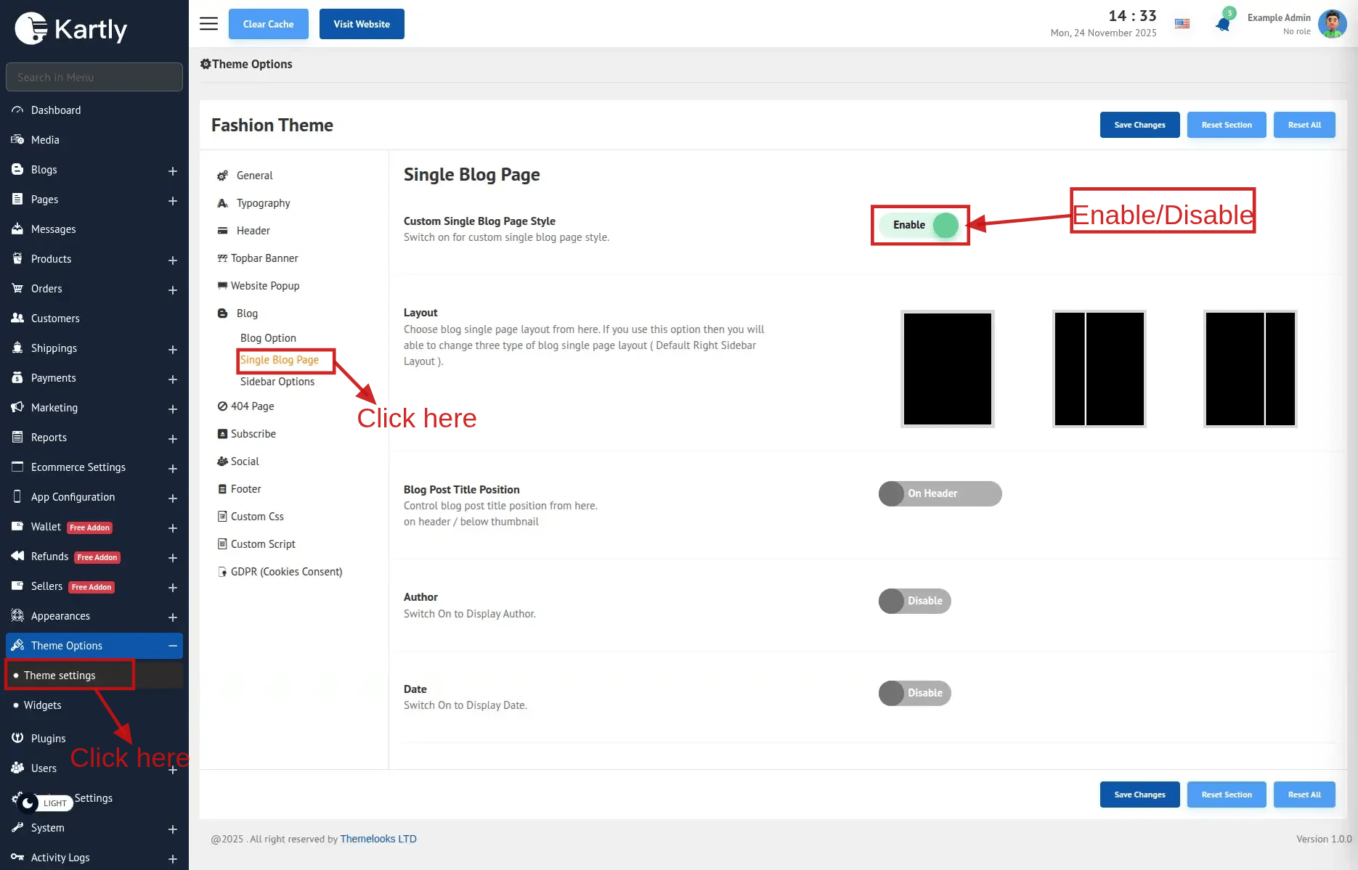The width and height of the screenshot is (1358, 870).
Task: Click the Dashboard gauge icon in sidebar
Action: (x=17, y=110)
